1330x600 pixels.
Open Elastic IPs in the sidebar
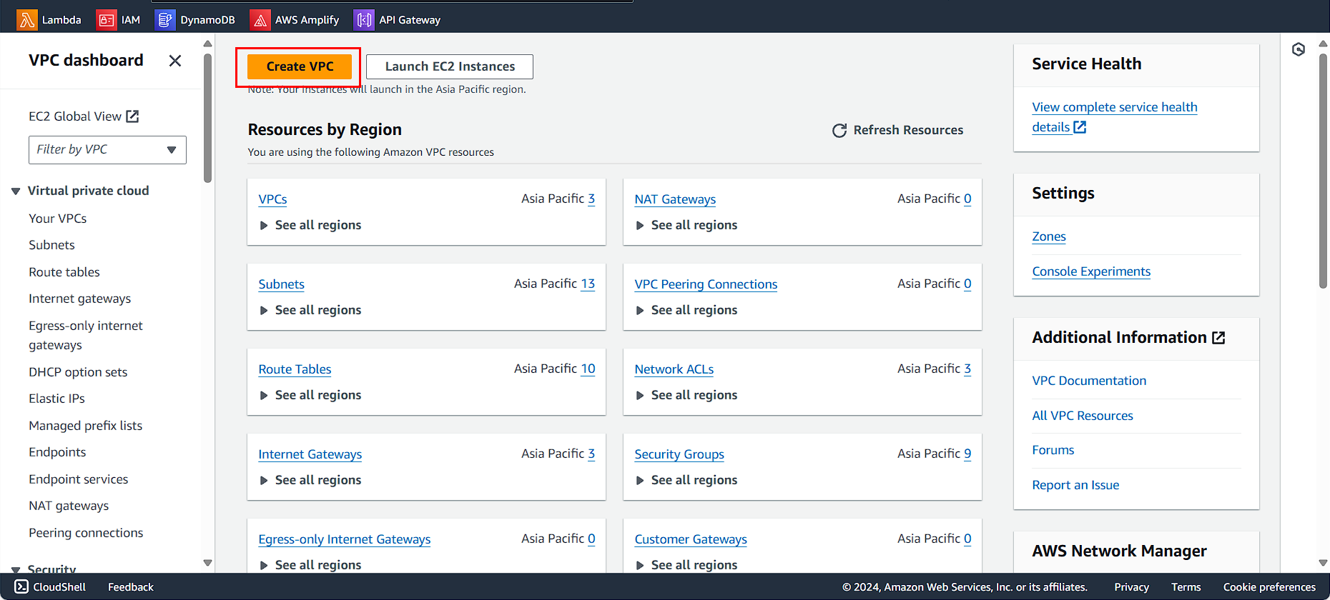pyautogui.click(x=56, y=399)
